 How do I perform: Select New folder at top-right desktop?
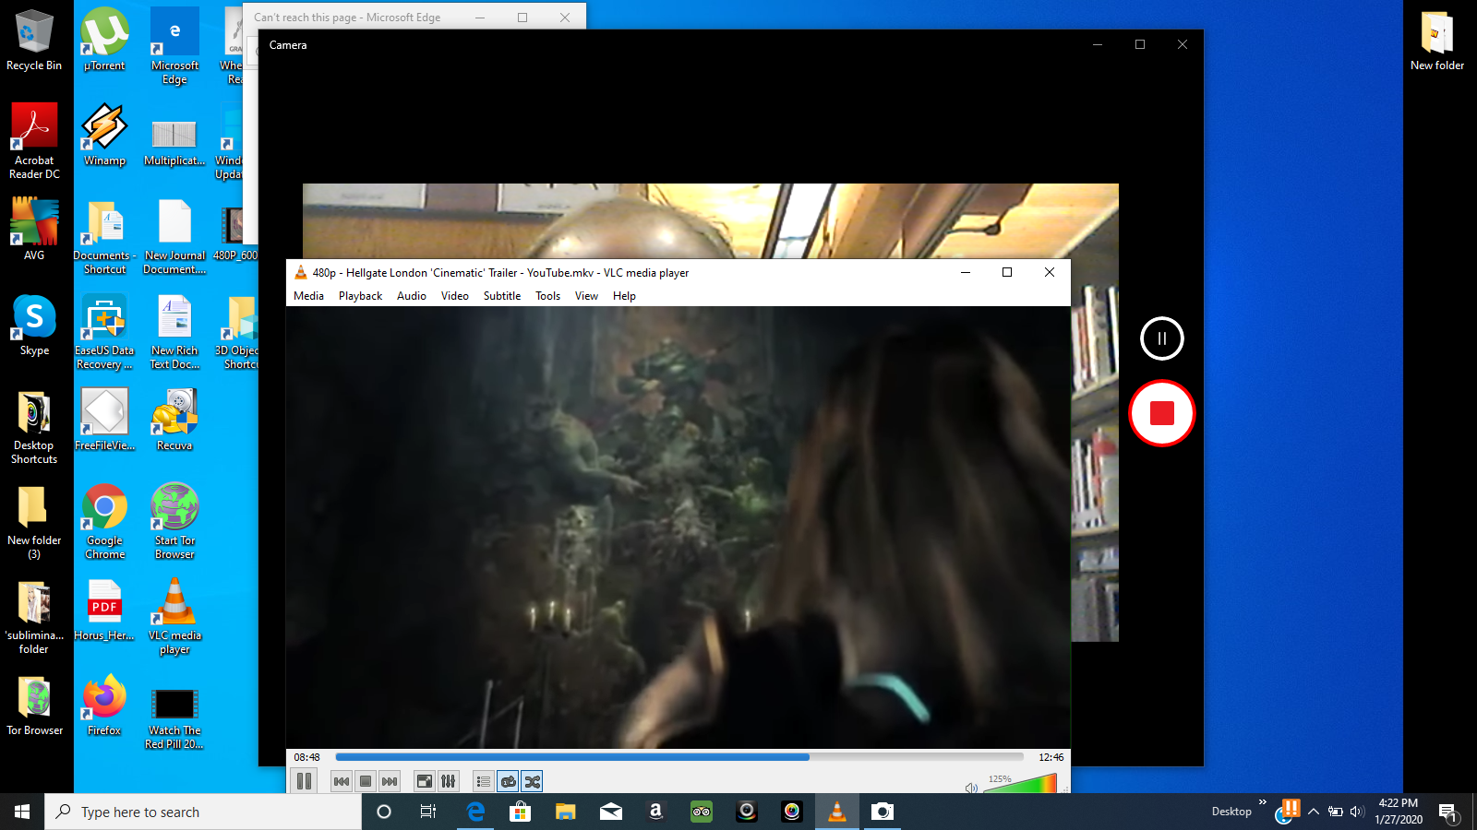coord(1437,41)
